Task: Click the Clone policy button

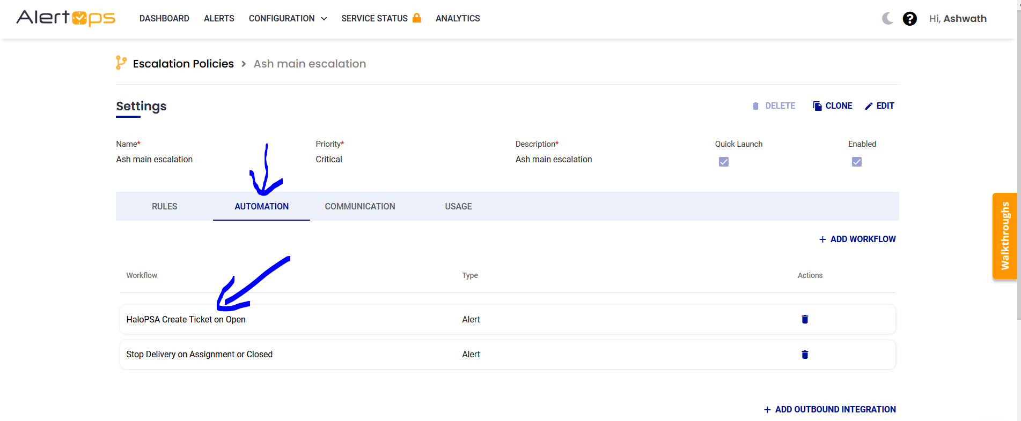Action: point(832,106)
